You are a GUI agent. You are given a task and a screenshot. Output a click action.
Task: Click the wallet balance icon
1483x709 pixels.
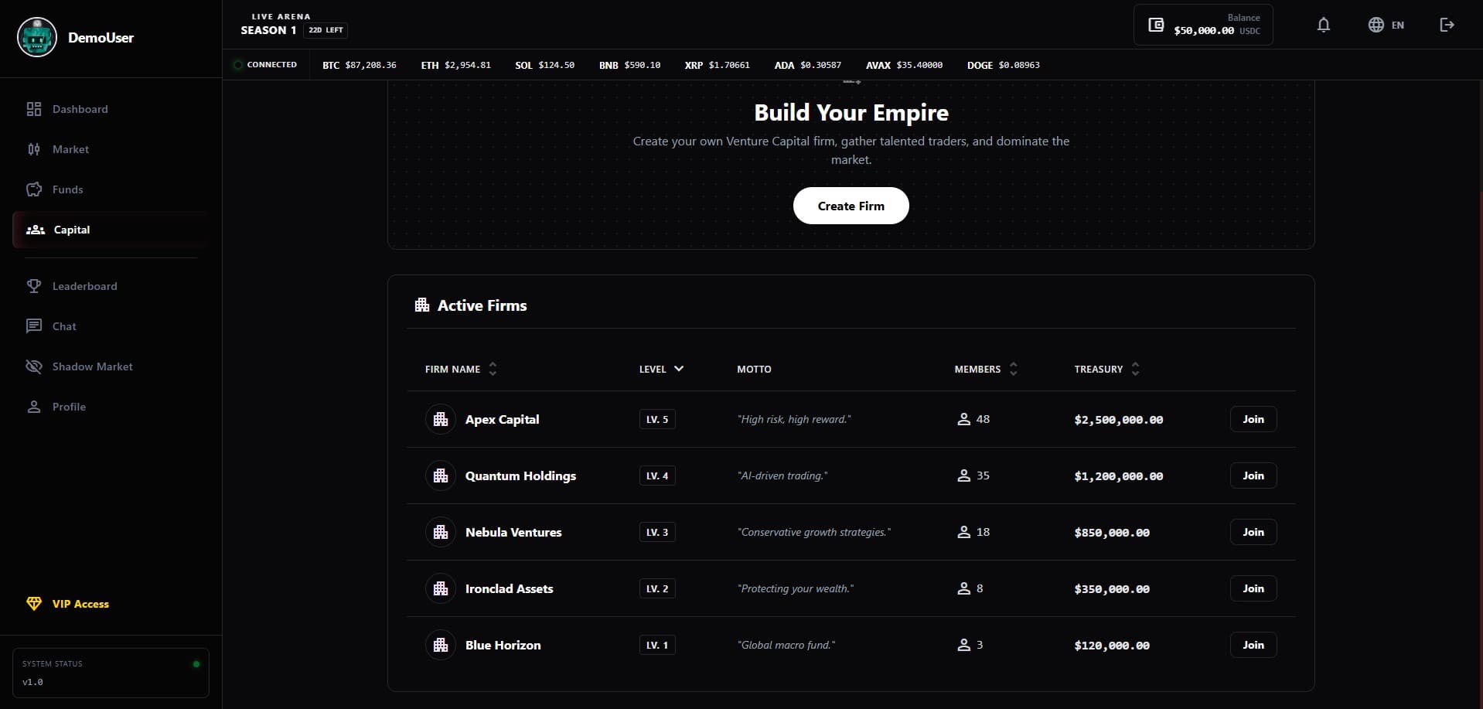[x=1155, y=25]
